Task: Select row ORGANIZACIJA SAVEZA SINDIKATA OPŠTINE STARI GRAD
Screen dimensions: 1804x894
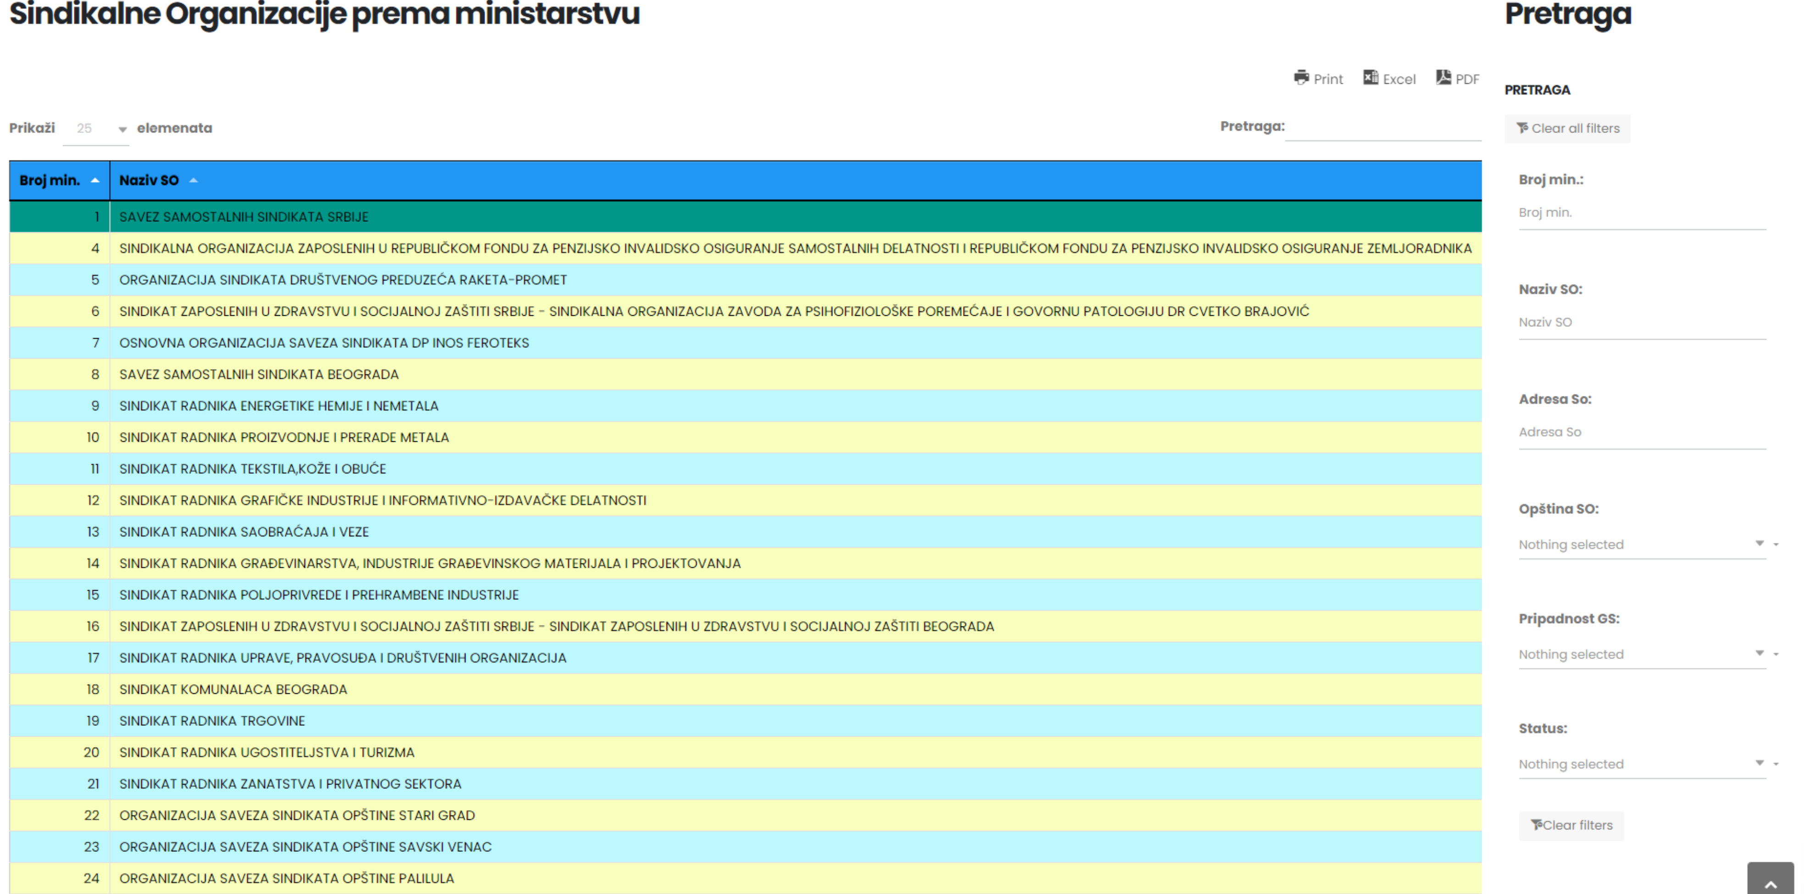Action: pyautogui.click(x=746, y=815)
